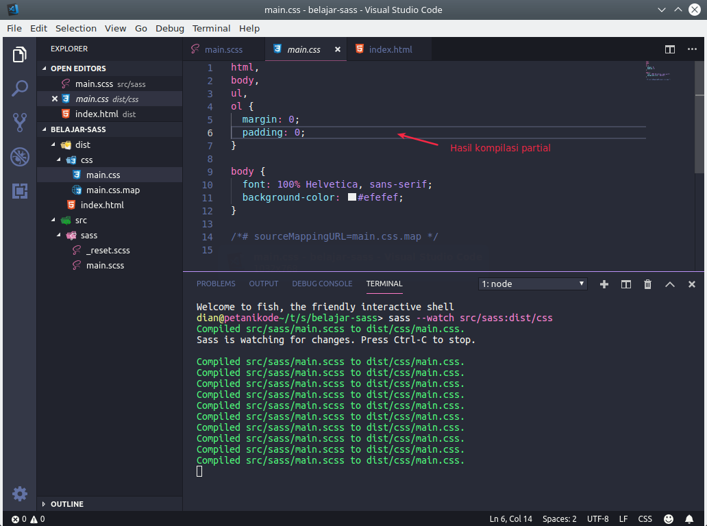Open the Extensions view icon
The height and width of the screenshot is (526, 707).
(20, 191)
